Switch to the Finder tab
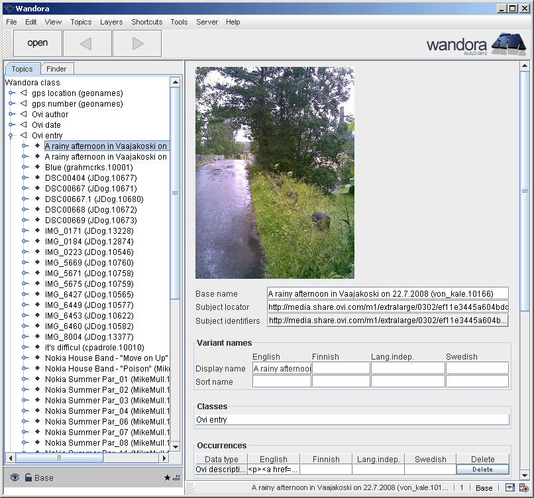534x498 pixels. 57,68
